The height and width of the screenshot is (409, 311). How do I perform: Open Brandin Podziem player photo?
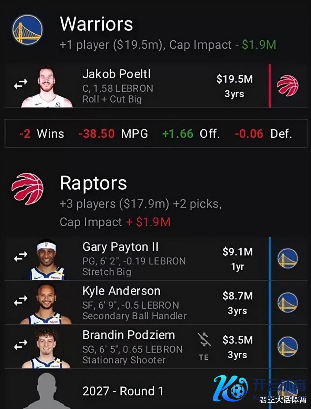pos(47,348)
